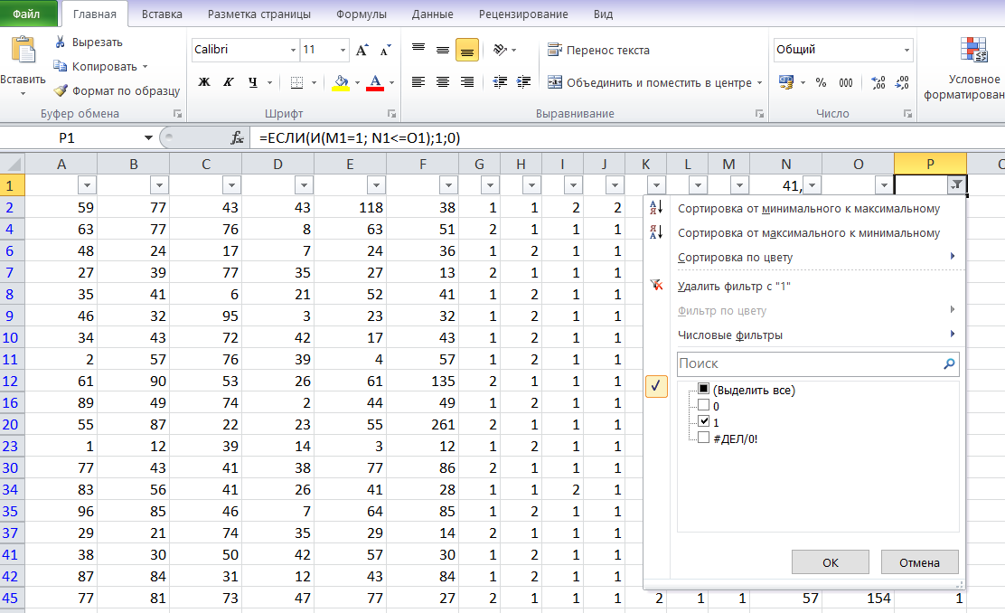This screenshot has height=613, width=1005.
Task: Toggle italic (К) text formatting
Action: 228,82
